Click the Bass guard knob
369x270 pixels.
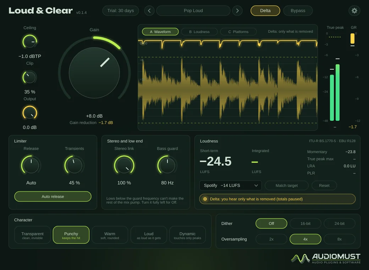coord(167,165)
